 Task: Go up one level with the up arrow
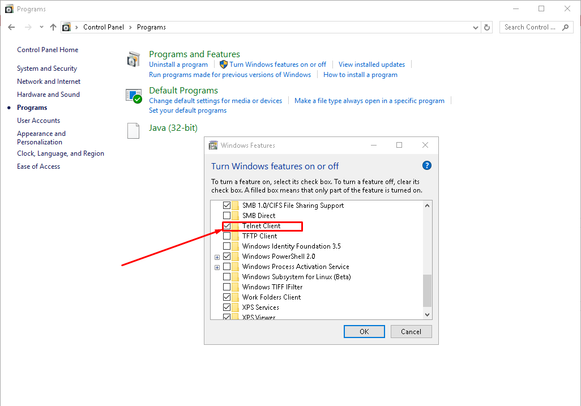coord(53,27)
